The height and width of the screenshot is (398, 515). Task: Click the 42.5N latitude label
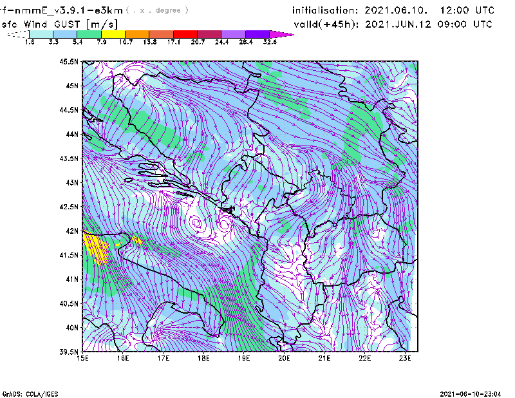point(69,207)
